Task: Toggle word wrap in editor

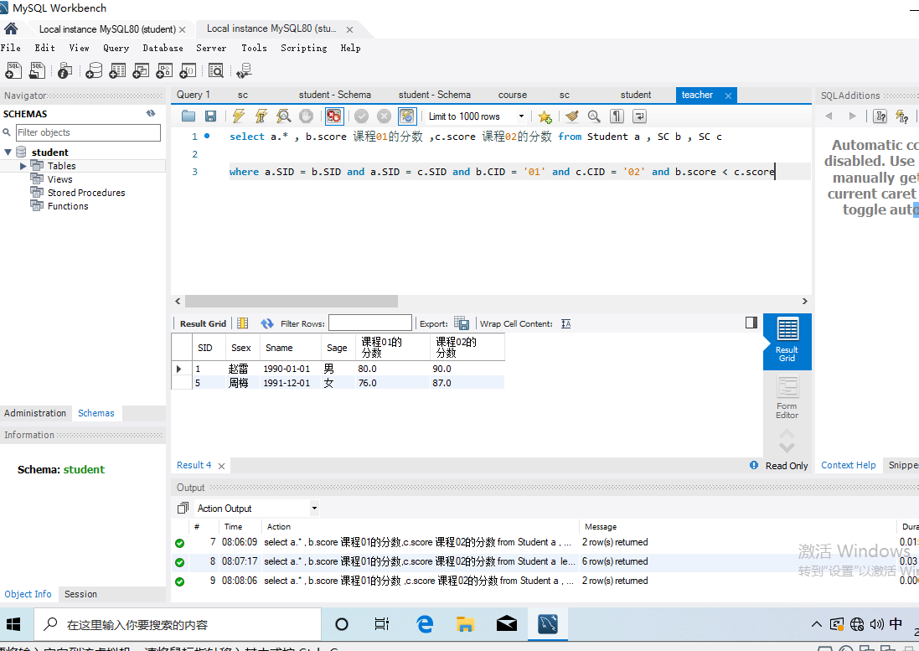Action: tap(639, 116)
